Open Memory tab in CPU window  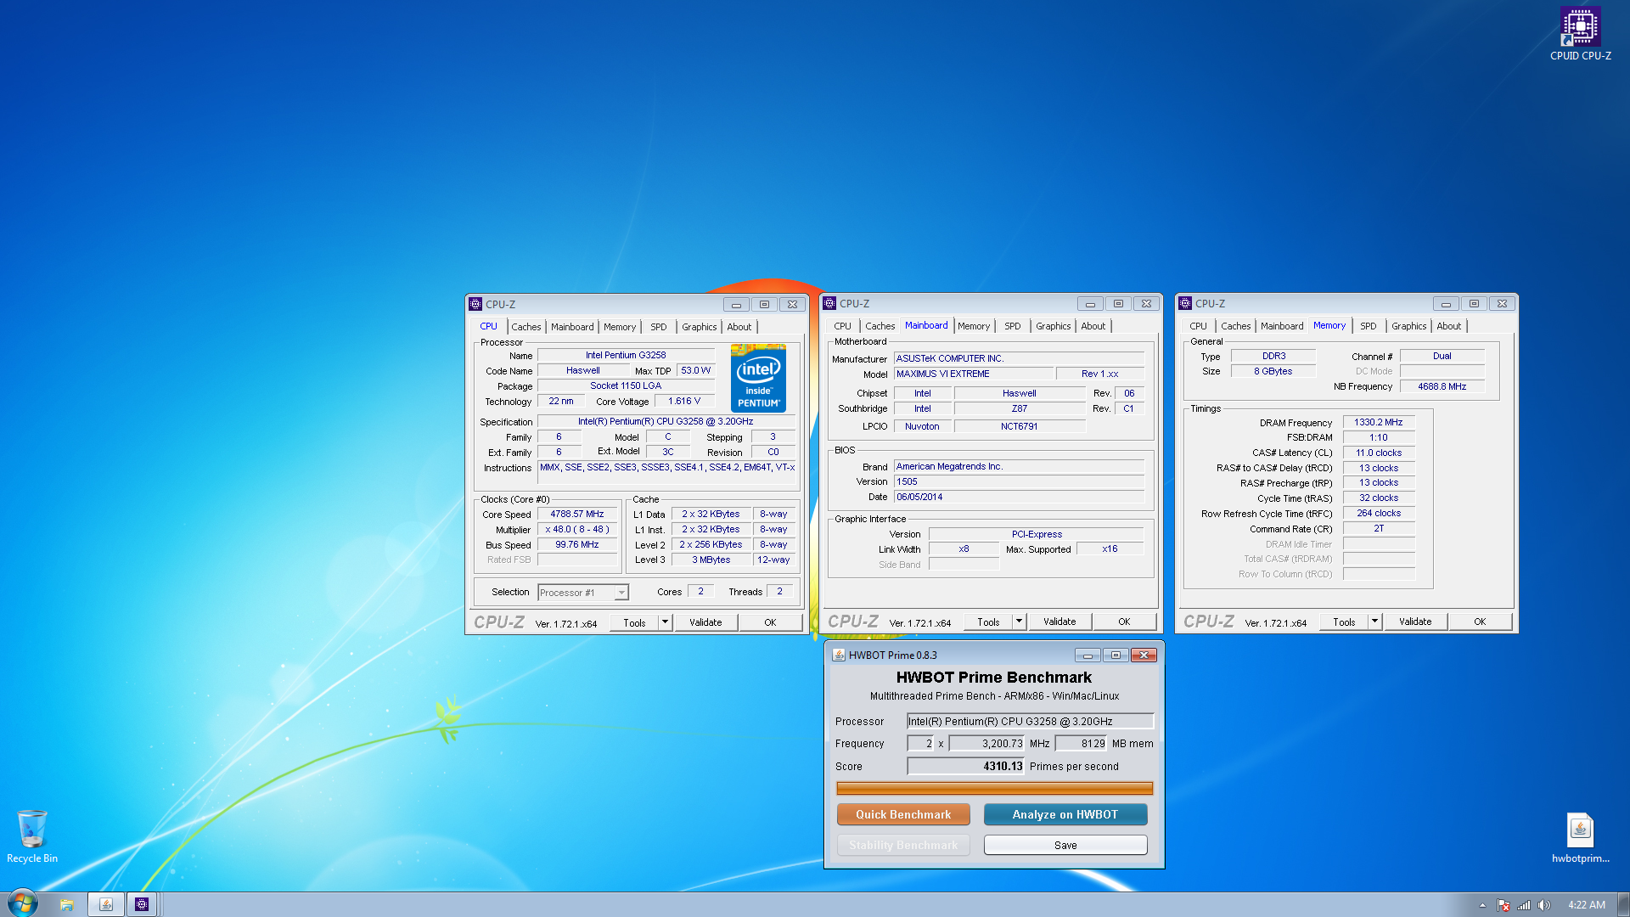point(620,327)
